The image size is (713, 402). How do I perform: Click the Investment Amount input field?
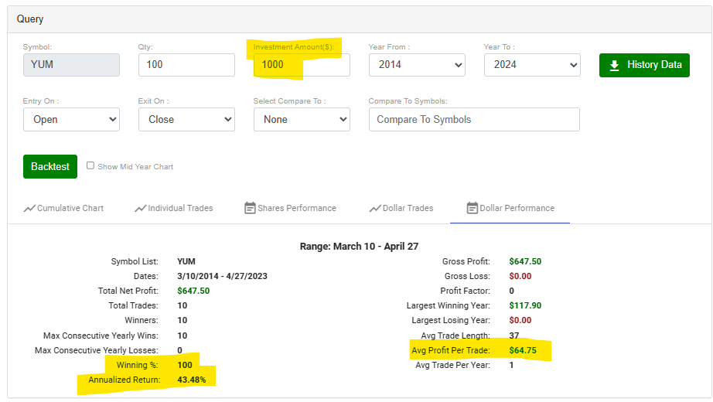click(302, 65)
